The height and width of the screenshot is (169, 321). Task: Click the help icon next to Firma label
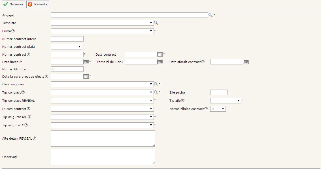click(x=13, y=31)
